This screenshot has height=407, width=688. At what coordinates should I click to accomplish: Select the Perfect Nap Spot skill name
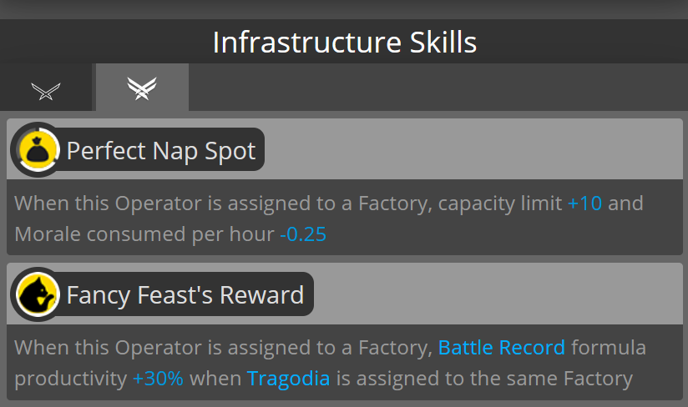[x=160, y=151]
